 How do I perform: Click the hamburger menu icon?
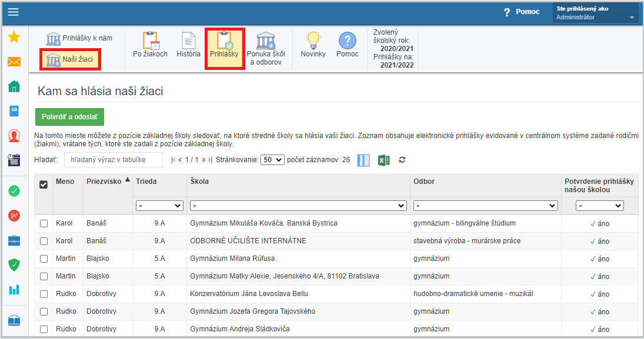[x=13, y=12]
